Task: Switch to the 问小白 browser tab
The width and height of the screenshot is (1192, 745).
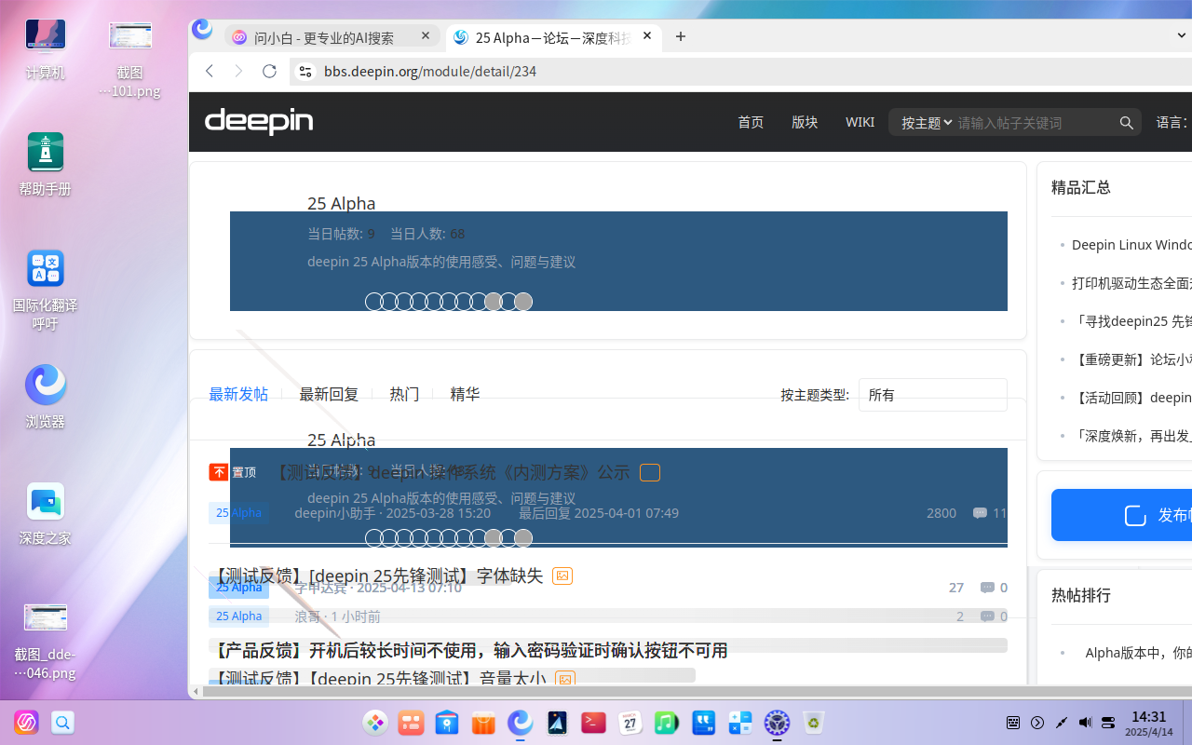Action: click(332, 37)
